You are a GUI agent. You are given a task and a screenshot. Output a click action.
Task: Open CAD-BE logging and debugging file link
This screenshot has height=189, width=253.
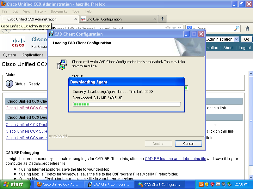click(176, 159)
